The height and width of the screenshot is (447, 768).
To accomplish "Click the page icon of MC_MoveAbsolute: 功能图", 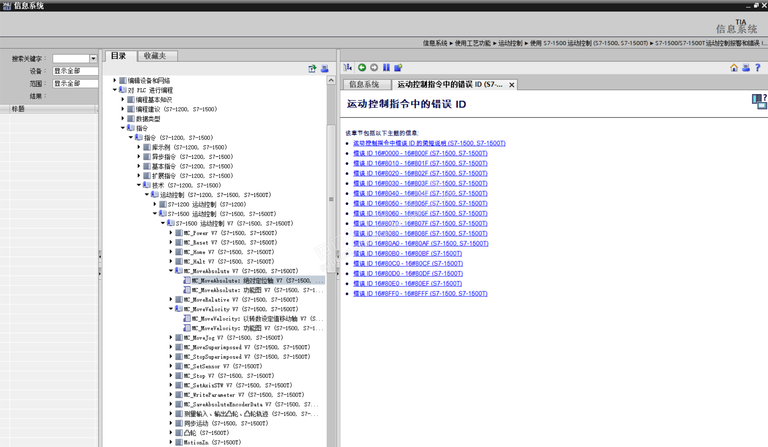I will tap(187, 290).
